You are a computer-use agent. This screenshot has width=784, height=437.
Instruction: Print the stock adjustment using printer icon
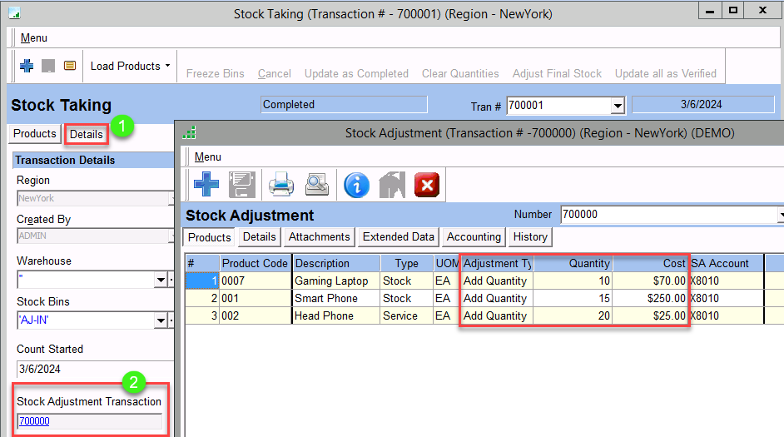(281, 184)
